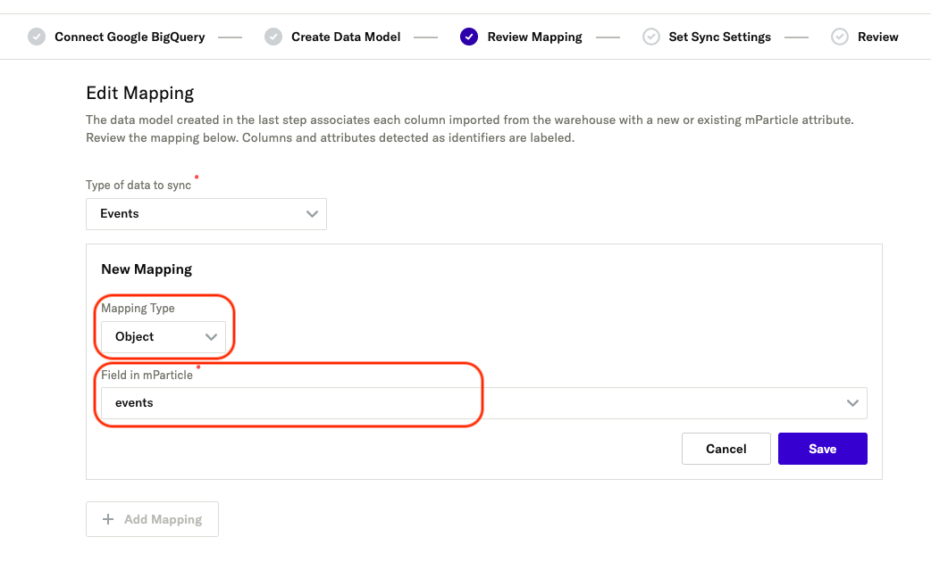
Task: Jump to the final Review step label
Action: (x=877, y=37)
